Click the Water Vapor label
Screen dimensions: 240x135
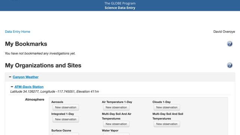click(110, 131)
